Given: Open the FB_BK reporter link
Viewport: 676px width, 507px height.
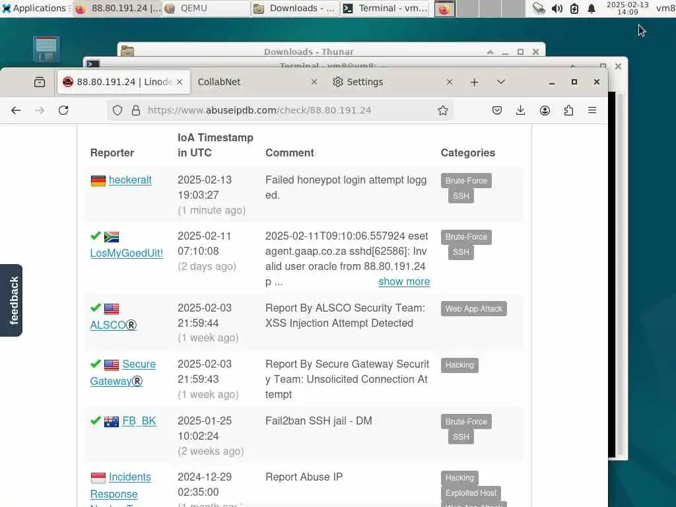Looking at the screenshot, I should pyautogui.click(x=139, y=421).
